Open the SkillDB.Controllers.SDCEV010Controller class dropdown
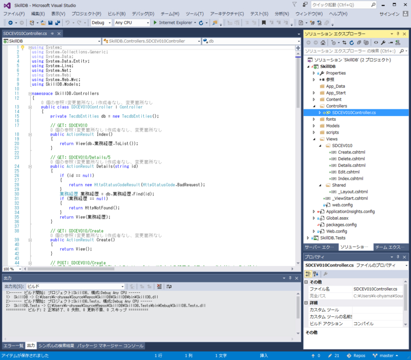Image resolution: width=411 pixels, height=360 pixels. click(x=152, y=41)
